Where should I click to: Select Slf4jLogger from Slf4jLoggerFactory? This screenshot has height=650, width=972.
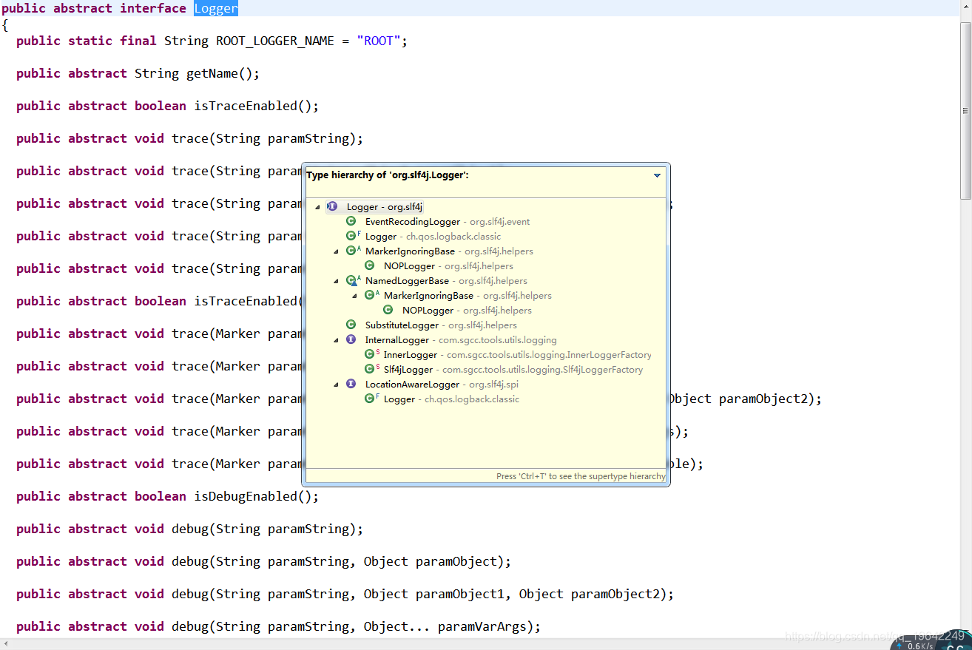(x=513, y=370)
